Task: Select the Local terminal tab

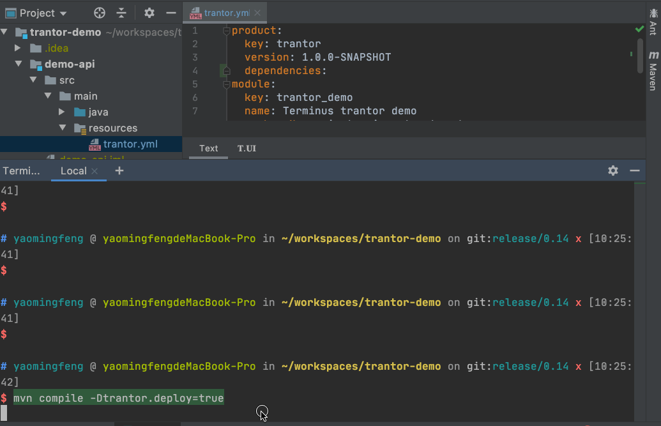Action: tap(75, 171)
